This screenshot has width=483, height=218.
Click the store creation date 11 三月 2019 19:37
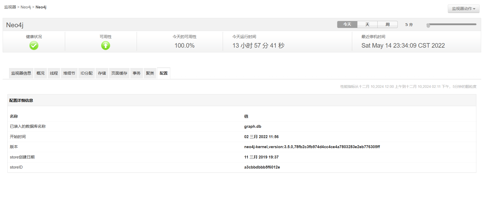(x=261, y=157)
